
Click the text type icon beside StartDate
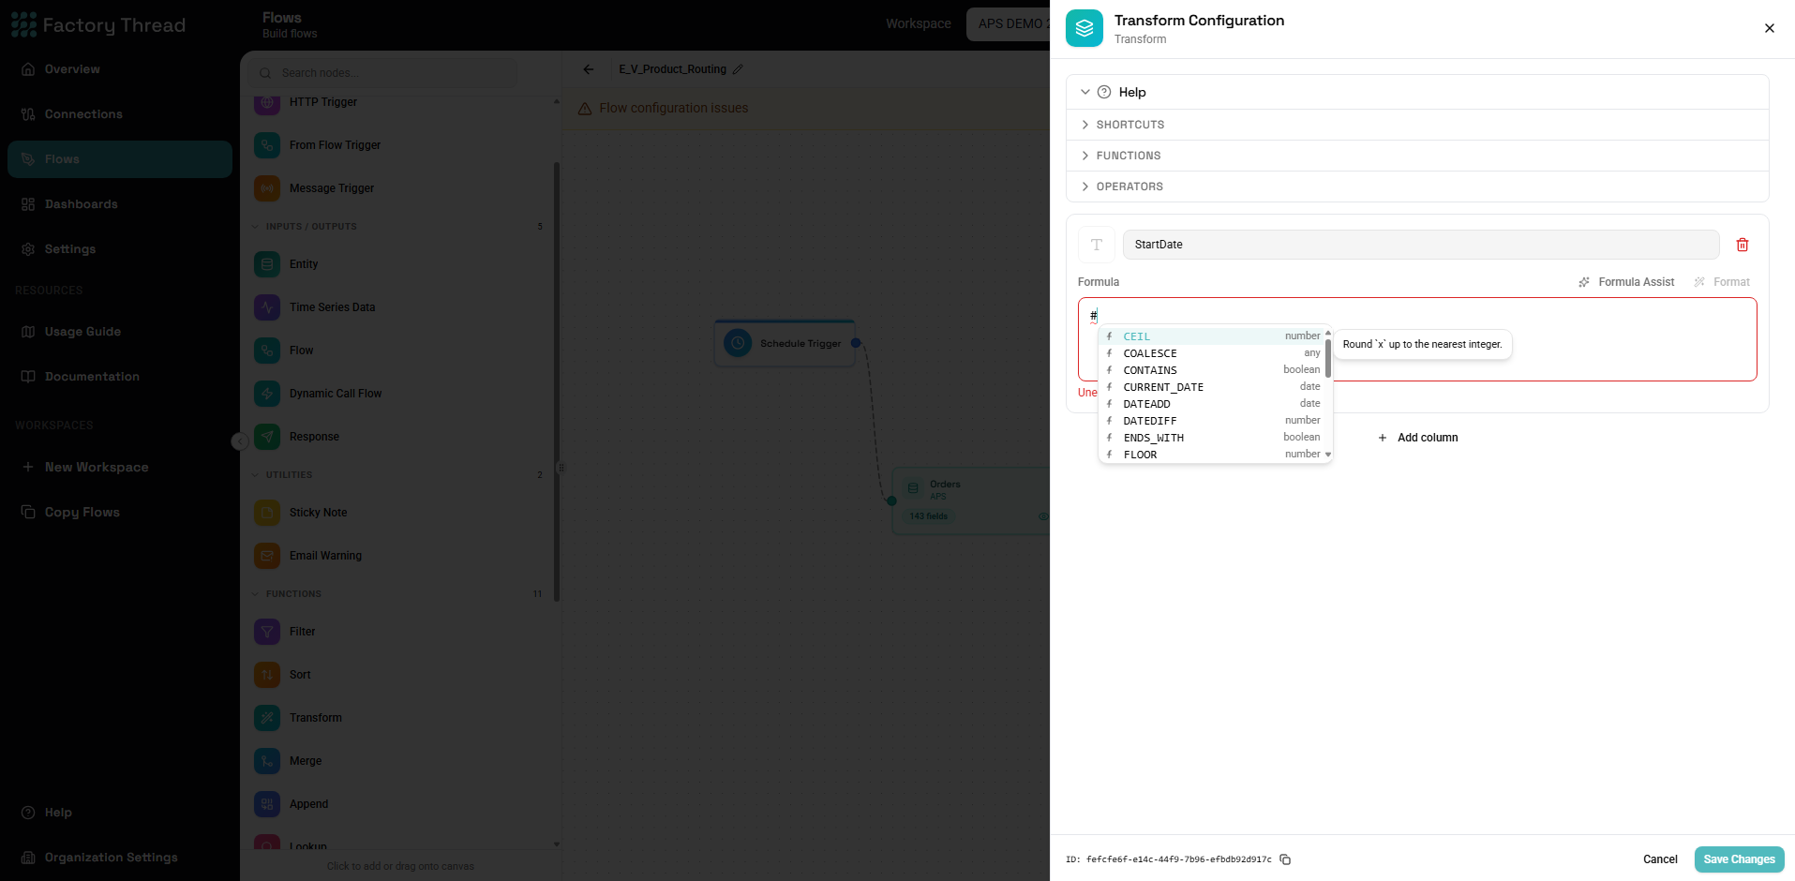click(x=1097, y=245)
